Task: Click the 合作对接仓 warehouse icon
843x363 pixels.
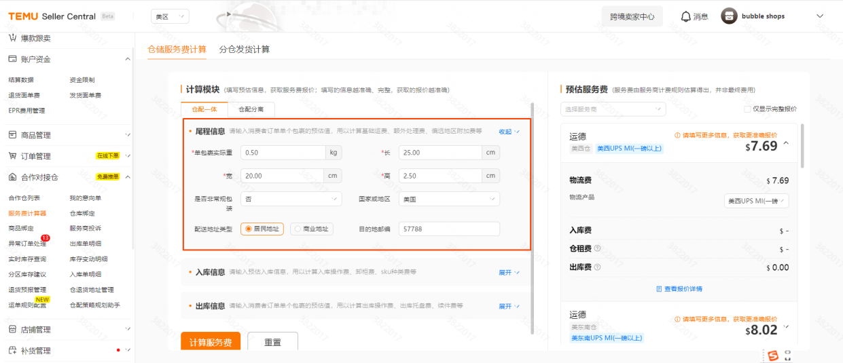Action: point(12,177)
